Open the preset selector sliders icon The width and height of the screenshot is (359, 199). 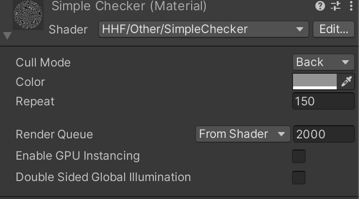[x=336, y=6]
